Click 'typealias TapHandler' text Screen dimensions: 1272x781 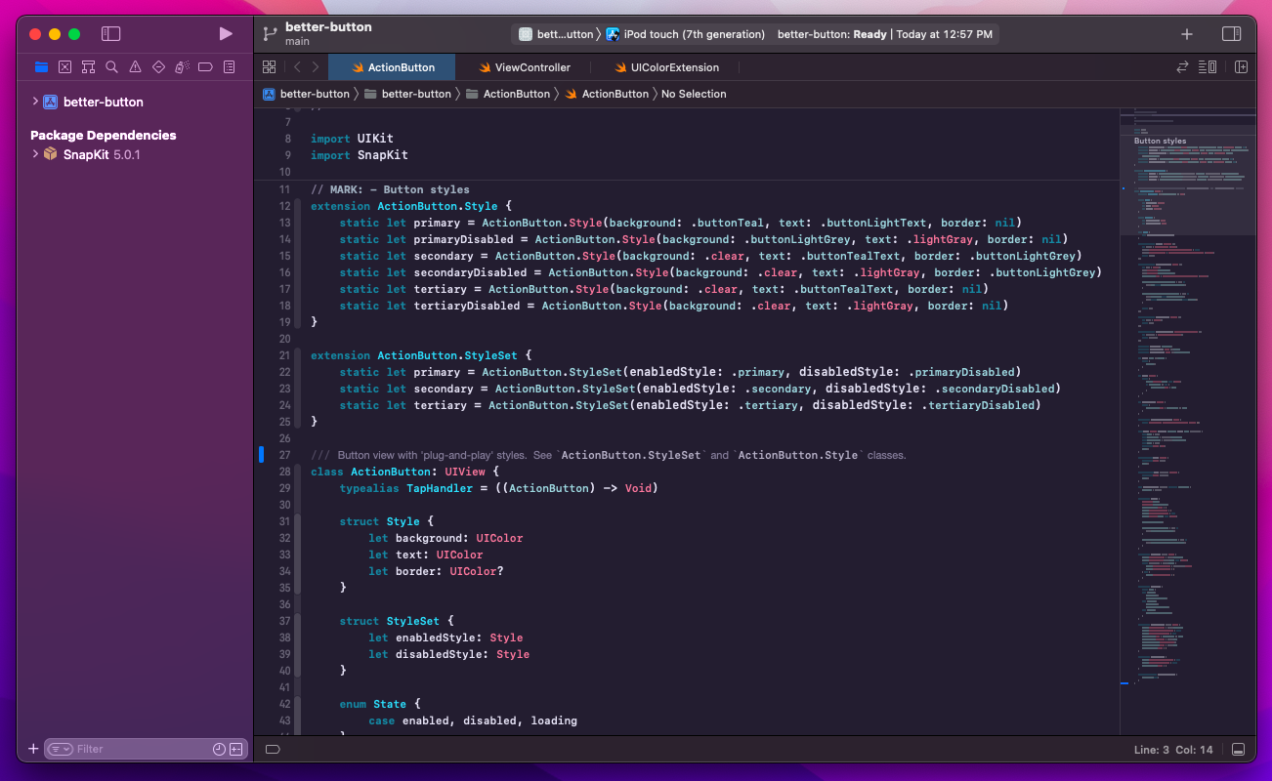(x=406, y=488)
